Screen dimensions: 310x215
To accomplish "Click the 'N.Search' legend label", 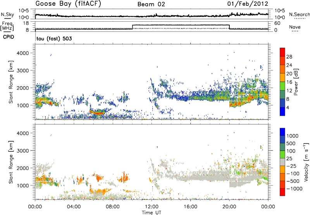I will click(299, 14).
